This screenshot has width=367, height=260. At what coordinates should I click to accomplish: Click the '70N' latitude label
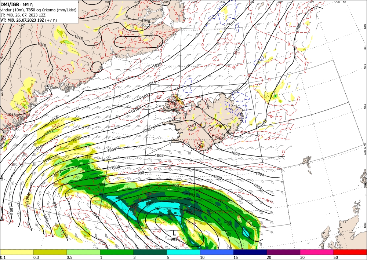click(337, 1)
